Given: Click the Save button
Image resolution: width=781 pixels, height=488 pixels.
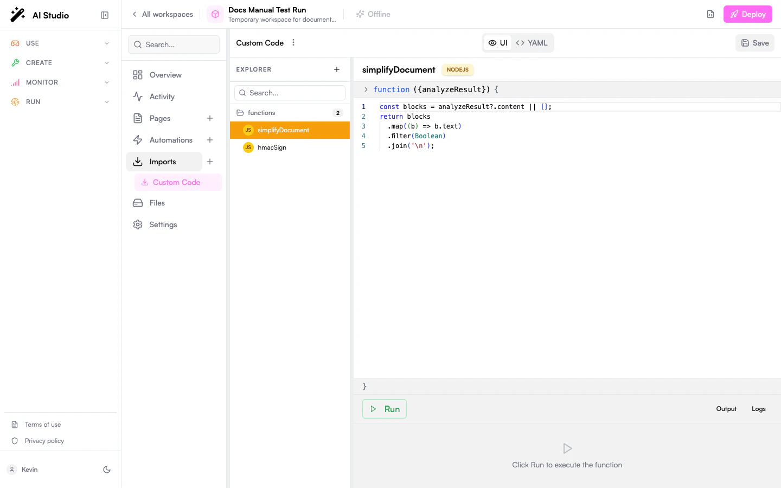Looking at the screenshot, I should (755, 43).
